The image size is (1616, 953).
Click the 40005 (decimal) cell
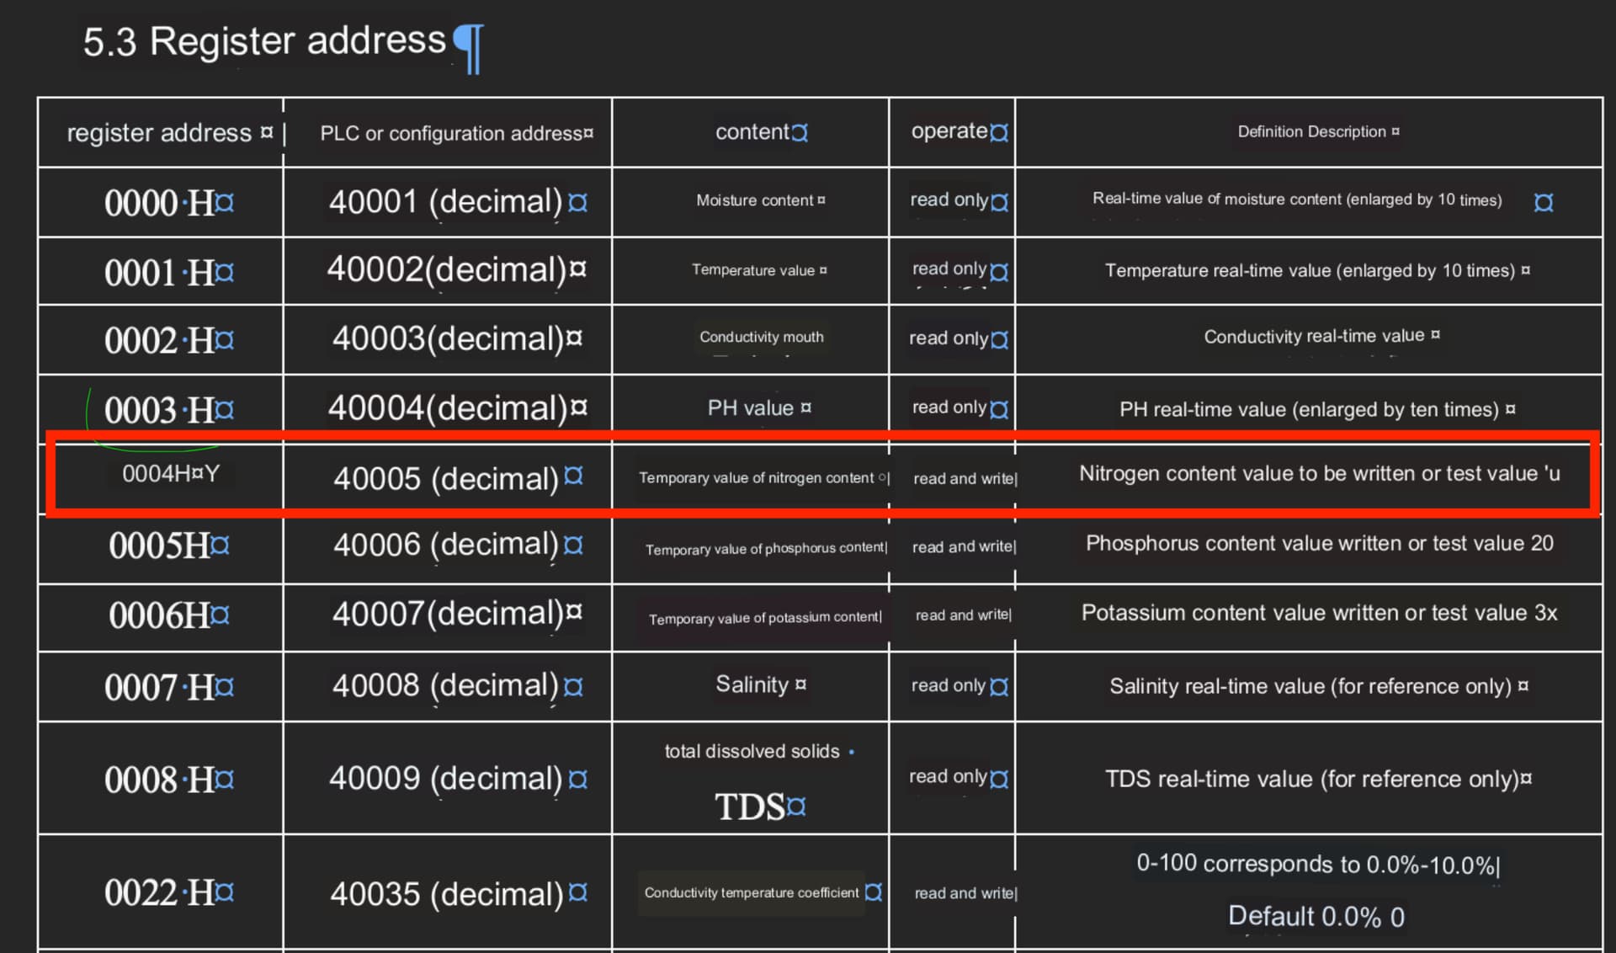click(446, 478)
